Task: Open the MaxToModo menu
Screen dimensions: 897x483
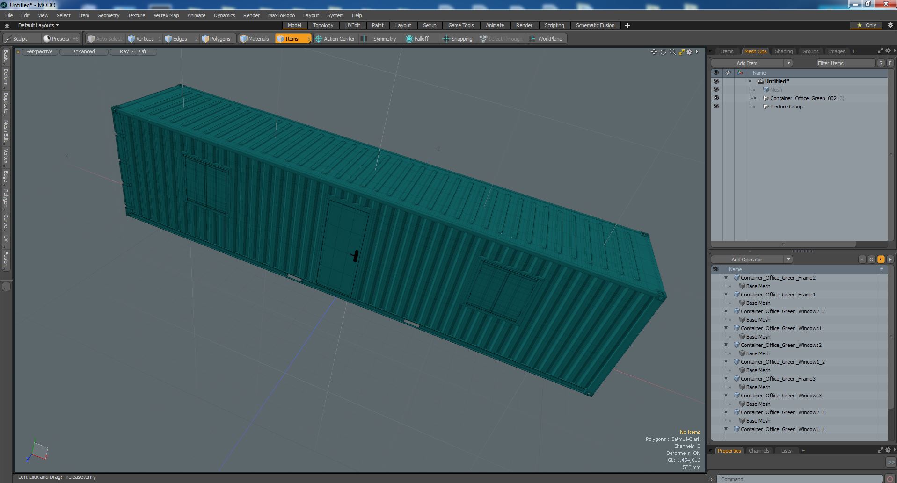Action: (281, 15)
